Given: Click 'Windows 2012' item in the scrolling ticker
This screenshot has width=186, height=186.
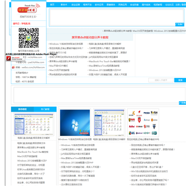Looking at the screenshot, I should [169, 31].
